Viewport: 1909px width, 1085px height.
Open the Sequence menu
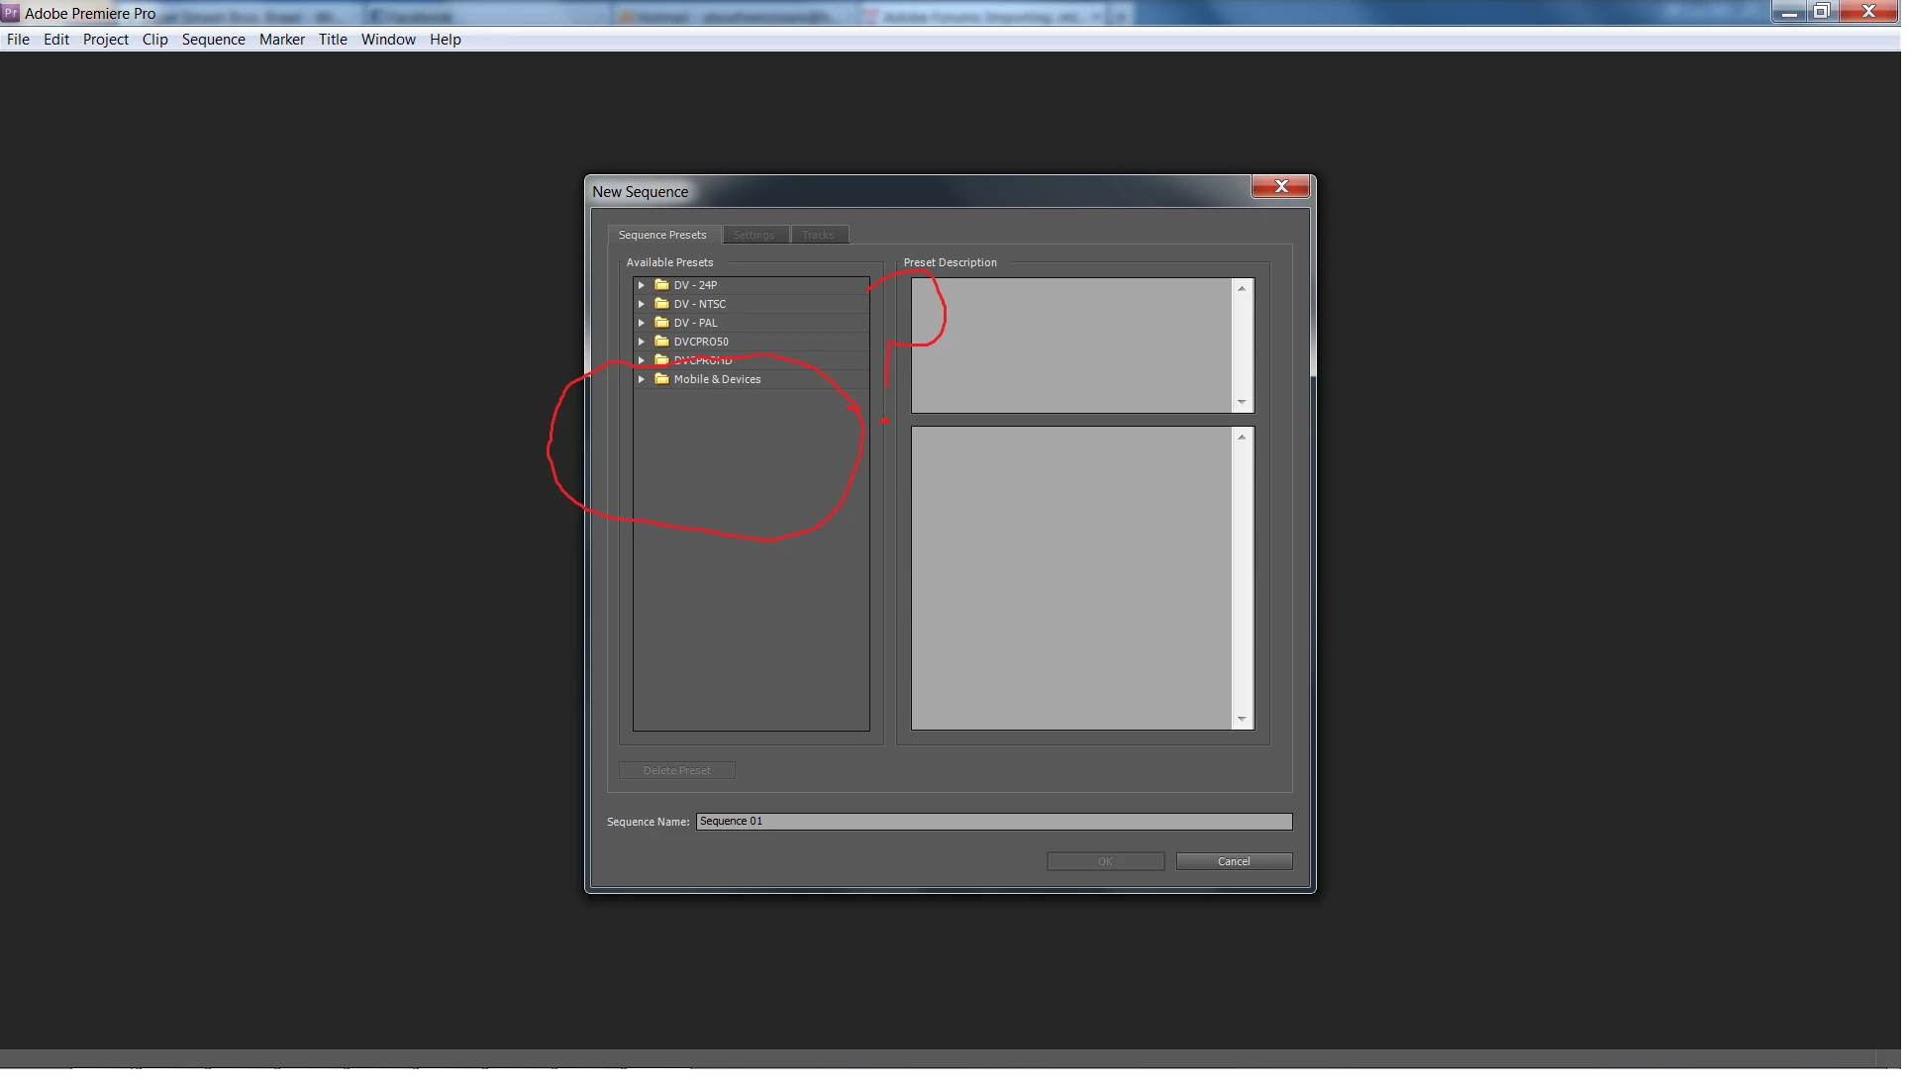tap(213, 40)
